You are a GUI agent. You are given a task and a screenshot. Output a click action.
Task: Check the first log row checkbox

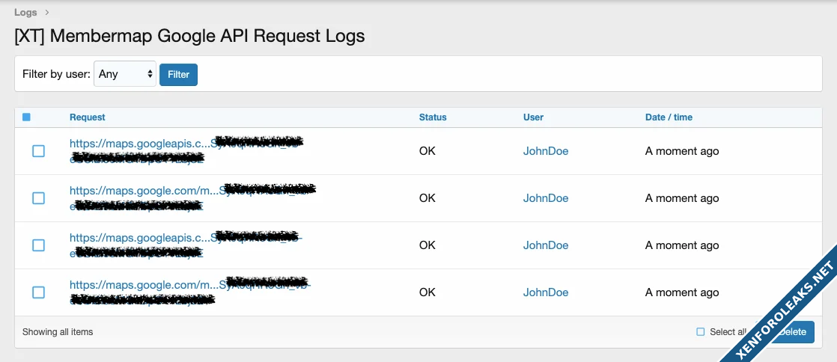[39, 151]
